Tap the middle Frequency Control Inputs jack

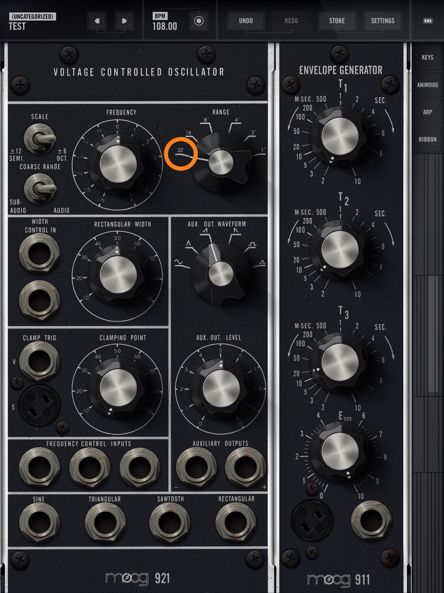[90, 467]
